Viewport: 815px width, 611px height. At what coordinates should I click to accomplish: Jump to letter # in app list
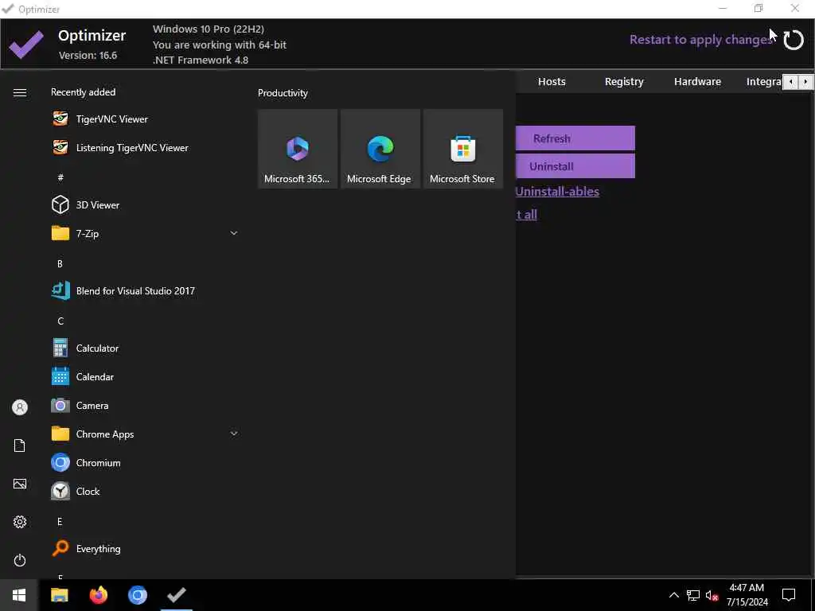60,177
